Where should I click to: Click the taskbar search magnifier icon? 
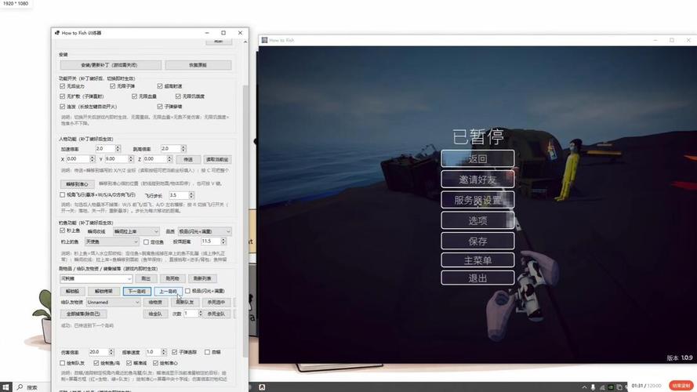click(20, 387)
